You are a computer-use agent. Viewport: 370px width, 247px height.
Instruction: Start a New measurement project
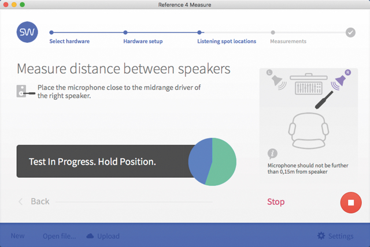(x=18, y=235)
